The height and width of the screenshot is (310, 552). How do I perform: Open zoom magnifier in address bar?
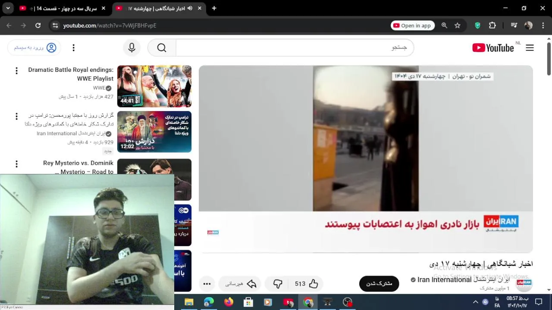tap(444, 25)
